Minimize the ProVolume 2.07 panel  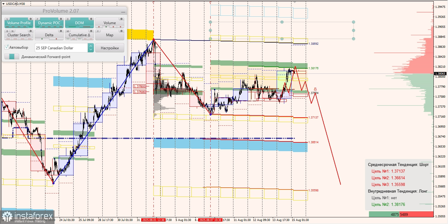[123, 12]
